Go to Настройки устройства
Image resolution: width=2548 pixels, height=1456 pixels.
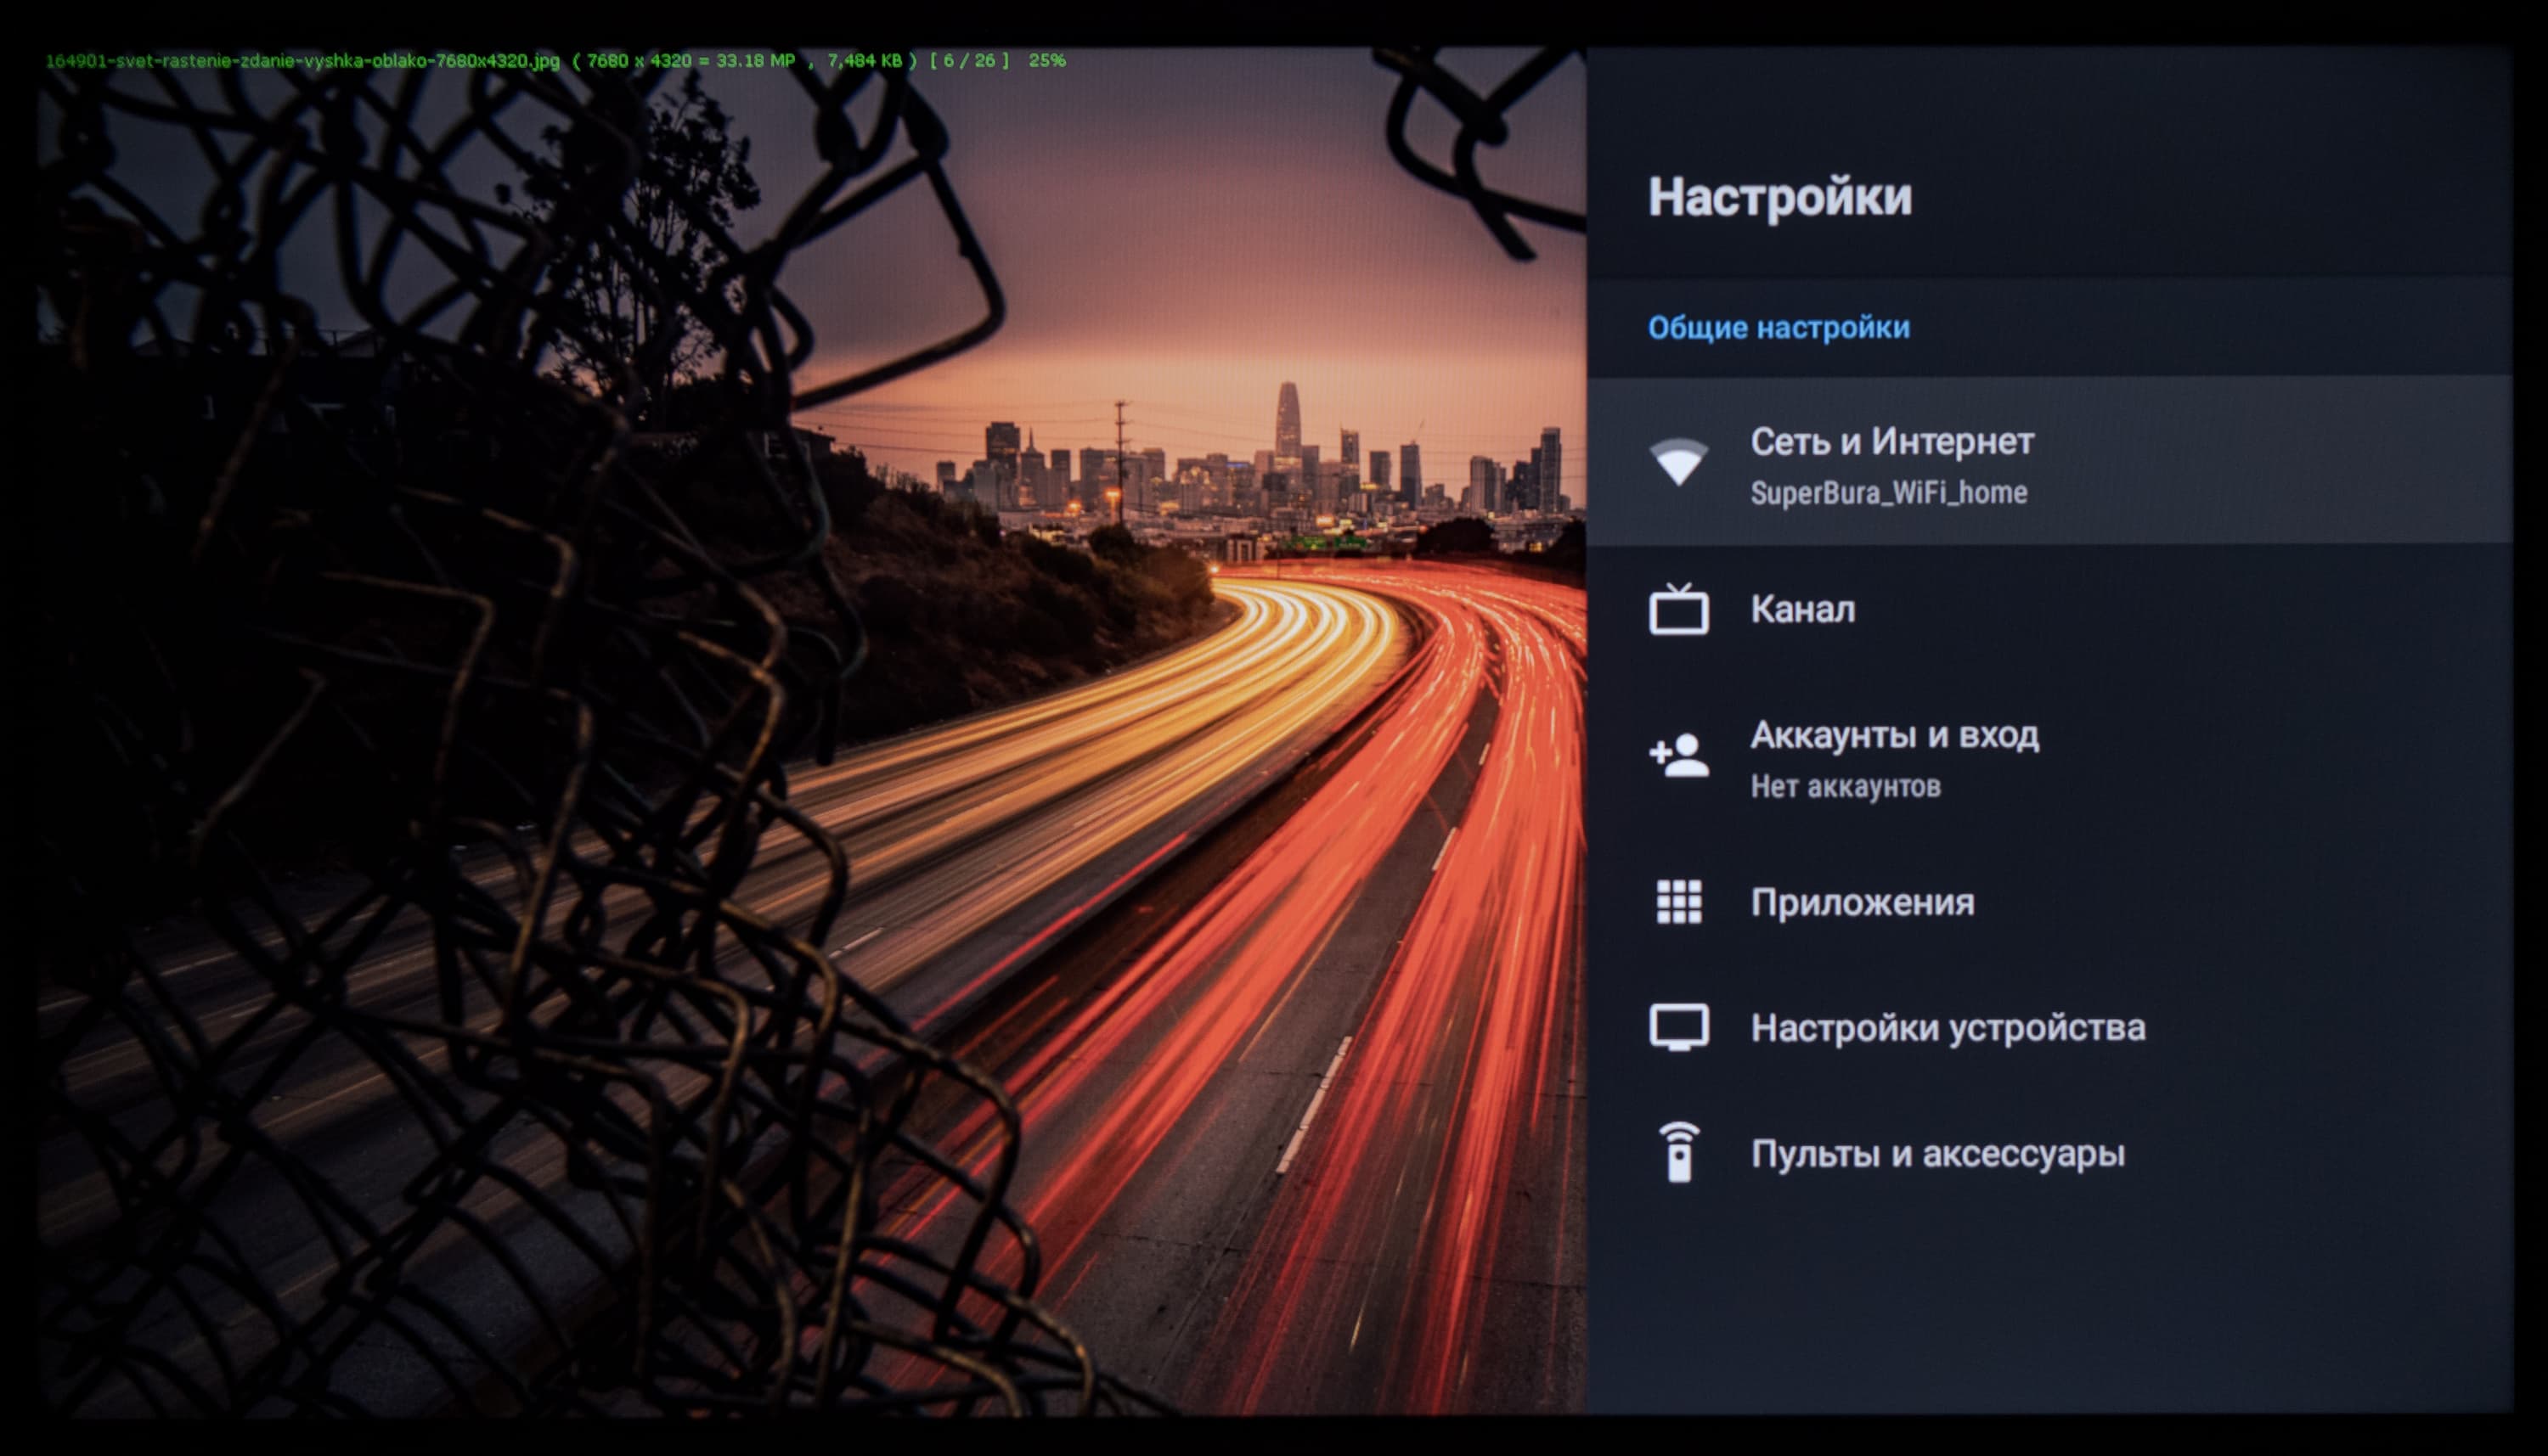point(1947,1027)
